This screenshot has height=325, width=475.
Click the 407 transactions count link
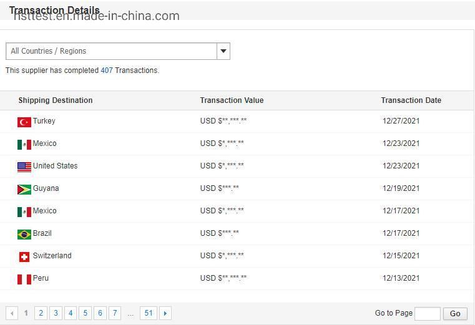point(107,70)
